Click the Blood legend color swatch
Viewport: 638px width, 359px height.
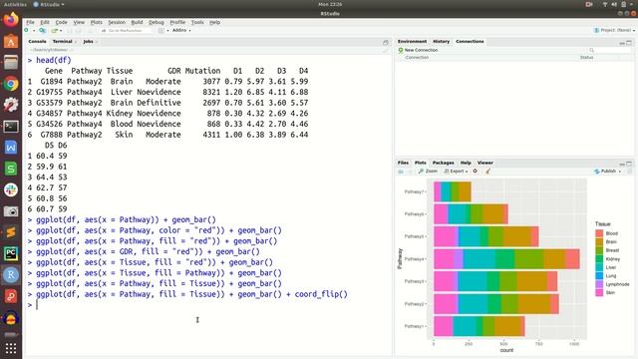(599, 233)
